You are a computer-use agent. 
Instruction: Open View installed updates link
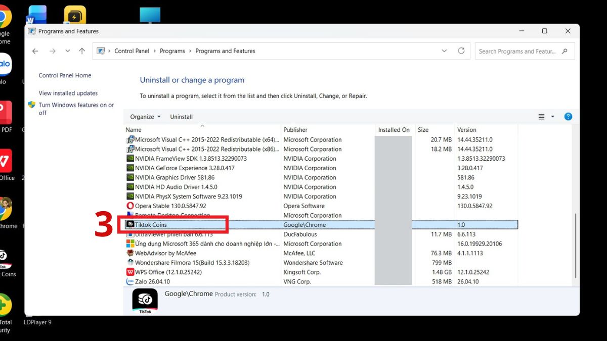click(68, 93)
